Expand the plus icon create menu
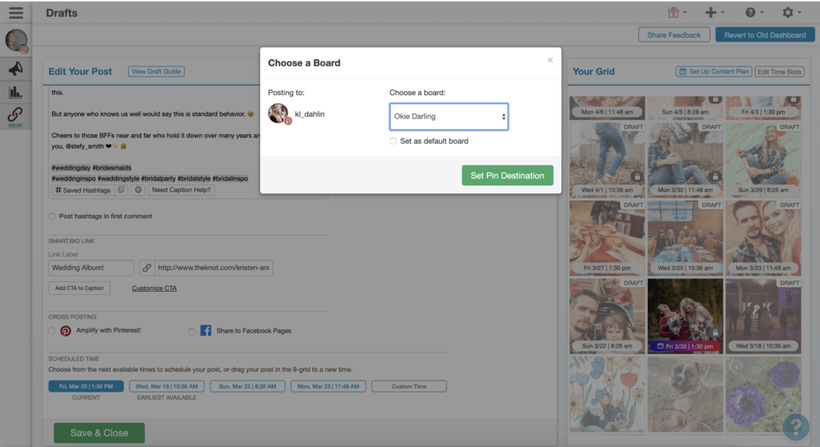Image resolution: width=820 pixels, height=447 pixels. click(x=714, y=13)
